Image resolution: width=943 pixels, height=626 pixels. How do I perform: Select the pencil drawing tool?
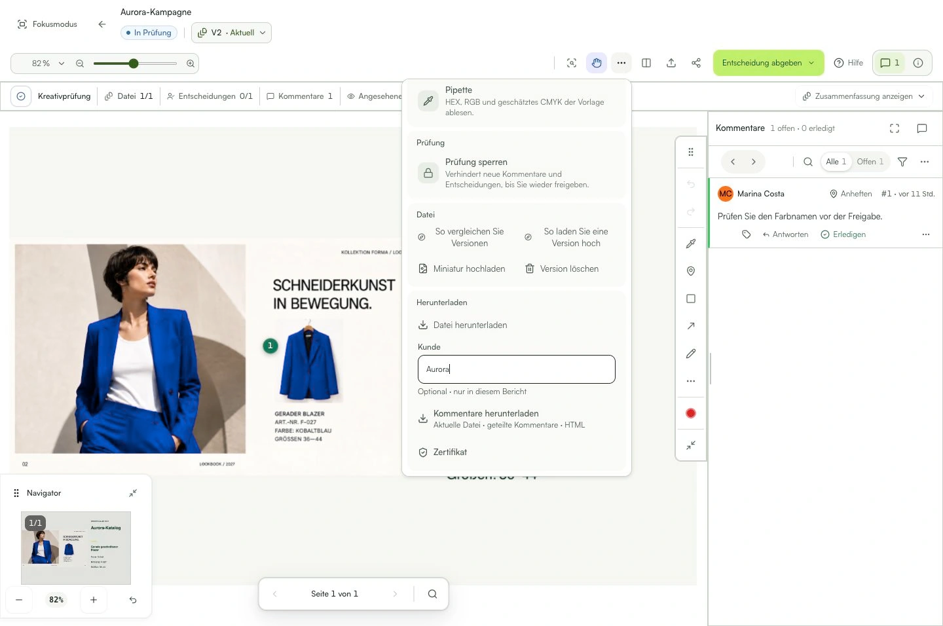(x=691, y=354)
